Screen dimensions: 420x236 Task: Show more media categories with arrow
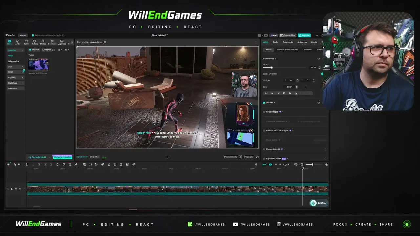coord(72,42)
